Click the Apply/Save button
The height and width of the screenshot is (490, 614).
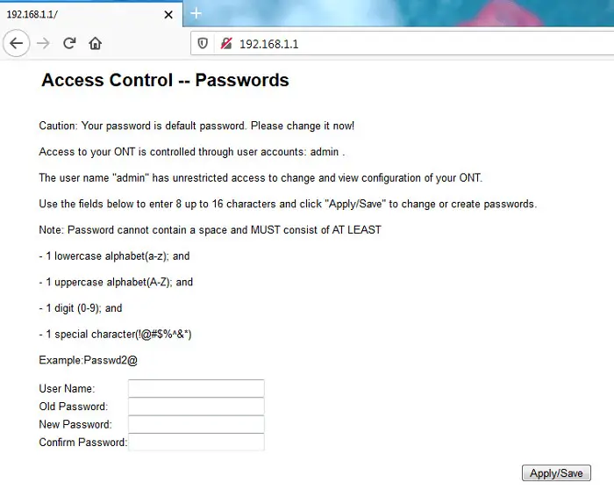click(556, 473)
